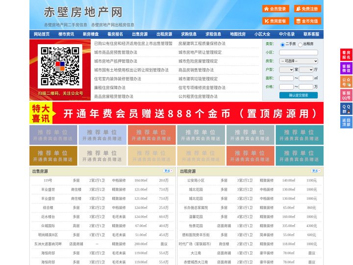Click the QQ群 floating sidebar icon

(346, 109)
